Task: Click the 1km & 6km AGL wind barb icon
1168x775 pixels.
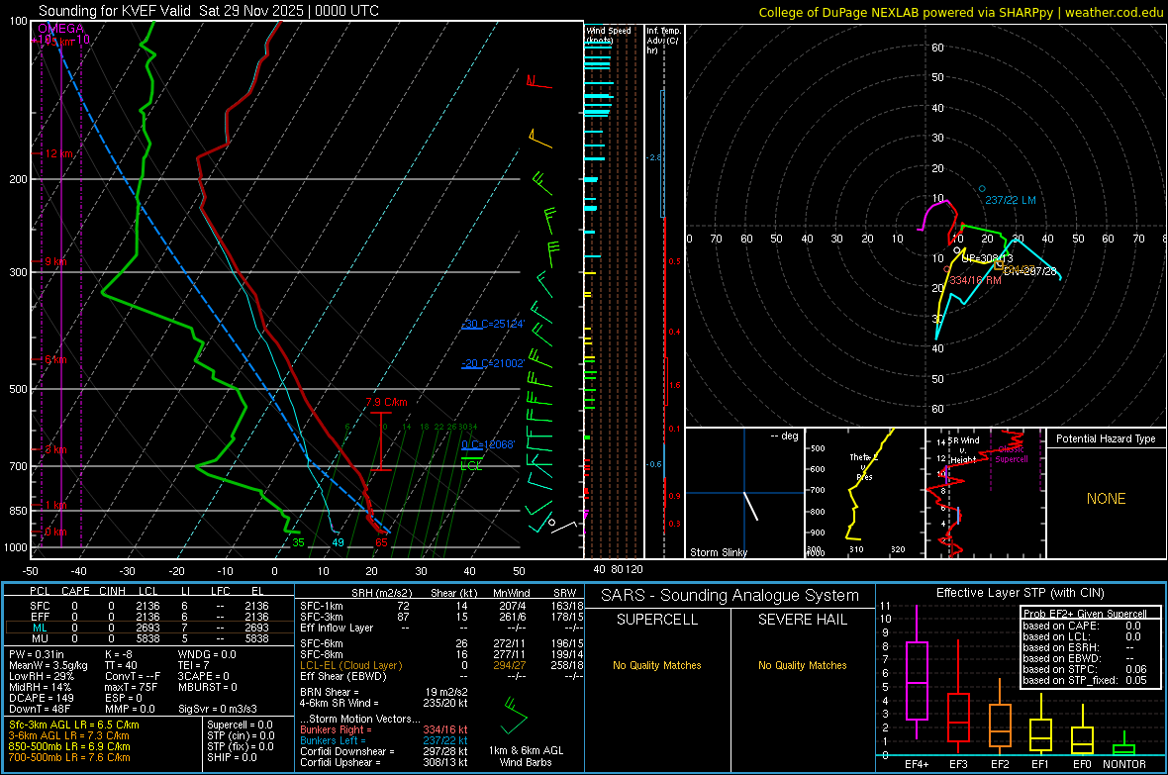Action: 514,717
